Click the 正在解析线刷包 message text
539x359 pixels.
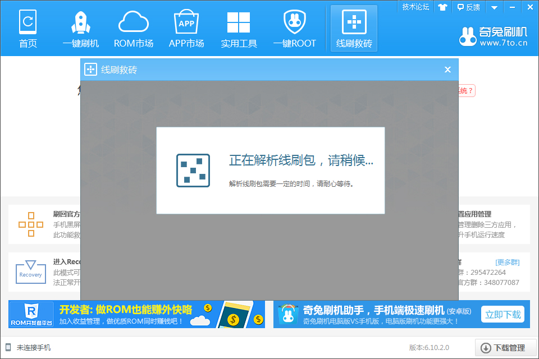(x=301, y=160)
